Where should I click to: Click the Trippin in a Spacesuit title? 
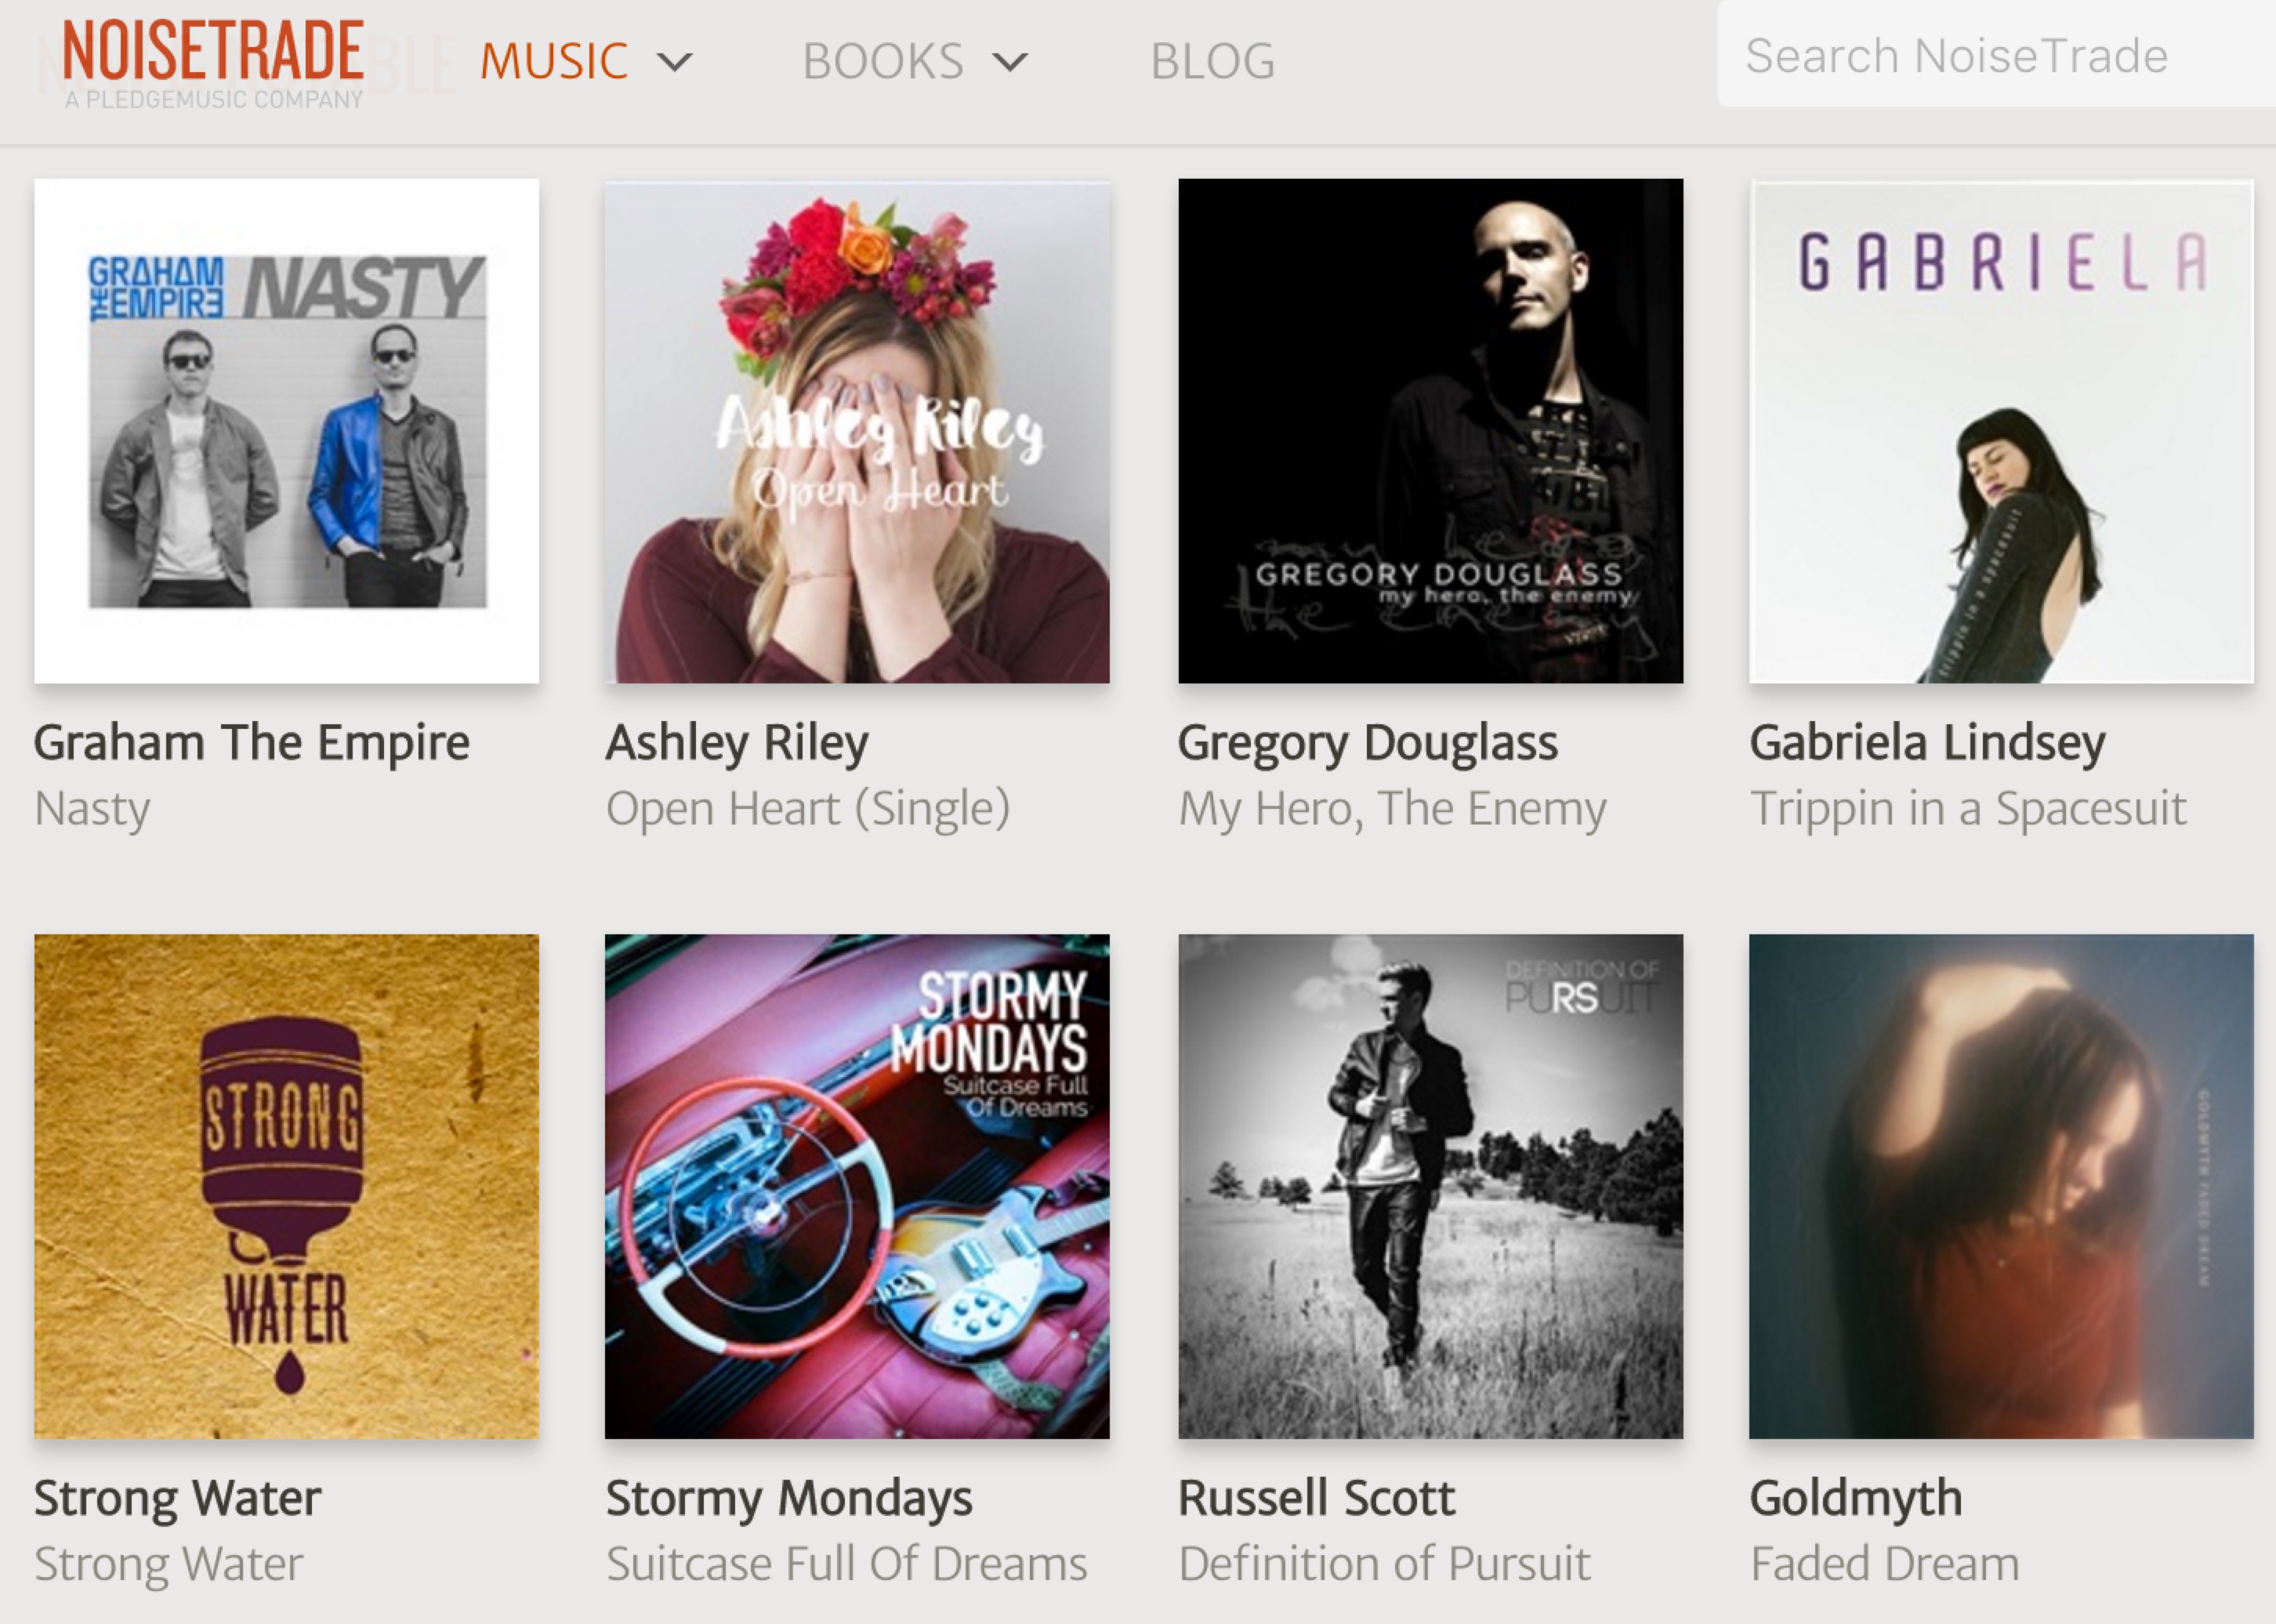(1968, 808)
